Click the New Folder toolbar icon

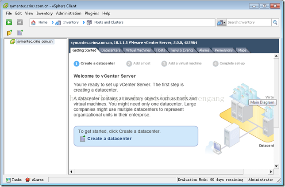click(9, 33)
